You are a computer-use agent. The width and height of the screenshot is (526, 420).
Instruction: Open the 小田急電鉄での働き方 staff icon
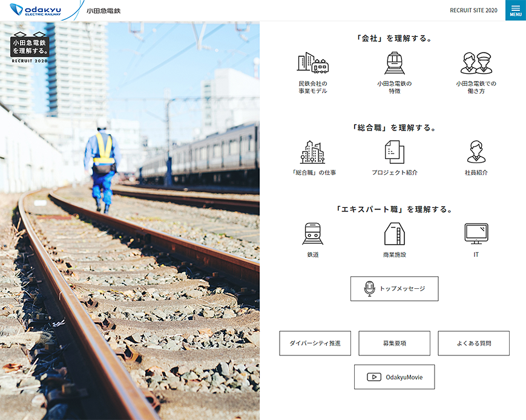[476, 63]
